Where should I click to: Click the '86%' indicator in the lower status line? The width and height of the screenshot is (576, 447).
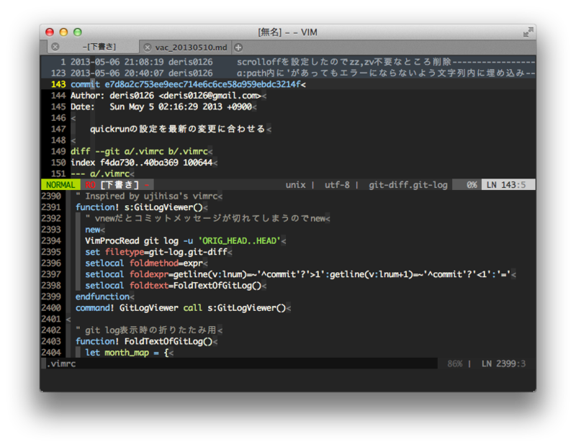[x=455, y=364]
